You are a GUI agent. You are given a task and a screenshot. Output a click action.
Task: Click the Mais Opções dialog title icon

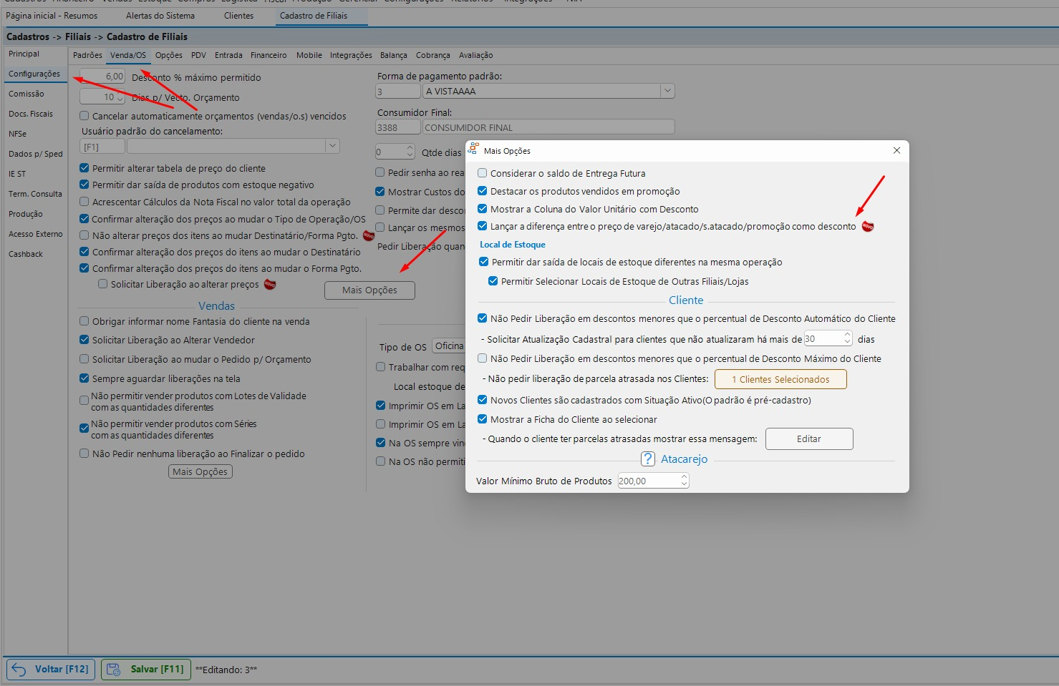474,150
